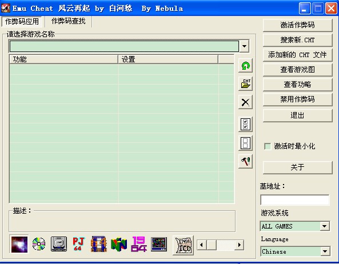Click the emulator icon scrollbar right arrow

tap(239, 245)
